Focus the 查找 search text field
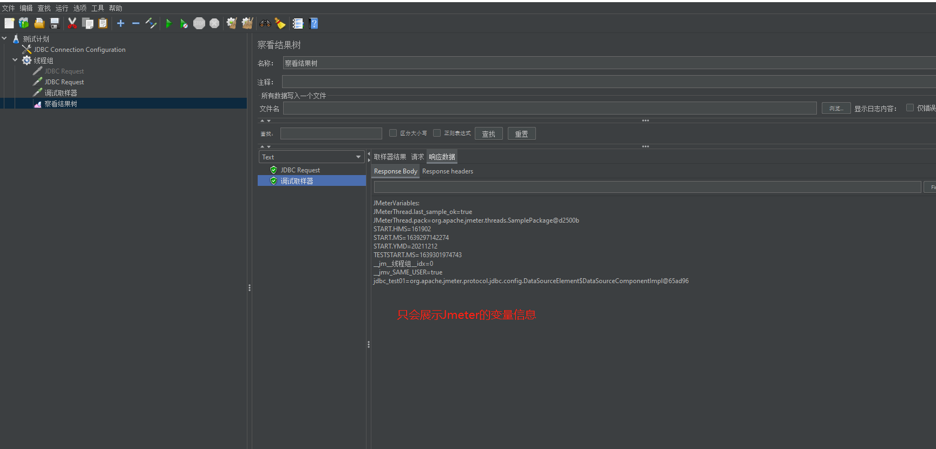 pos(331,133)
